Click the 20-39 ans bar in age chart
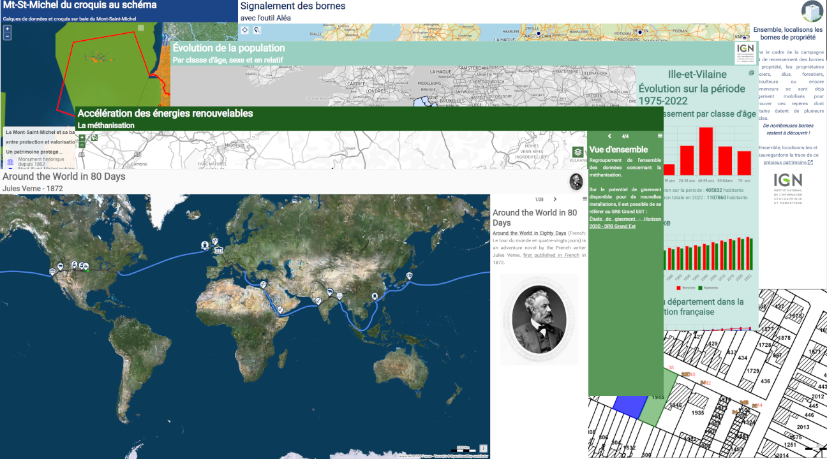This screenshot has height=459, width=827. [x=687, y=161]
